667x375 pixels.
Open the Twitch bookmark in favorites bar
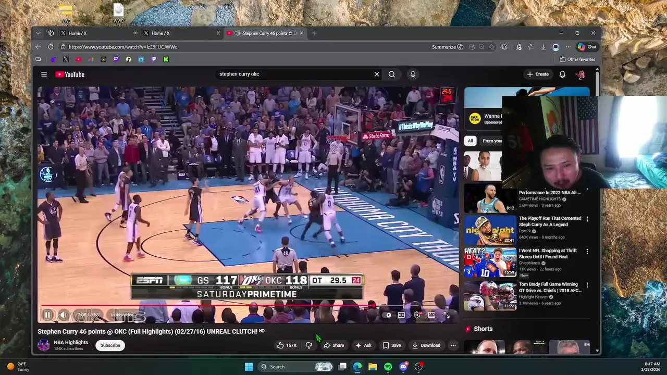coord(153,59)
